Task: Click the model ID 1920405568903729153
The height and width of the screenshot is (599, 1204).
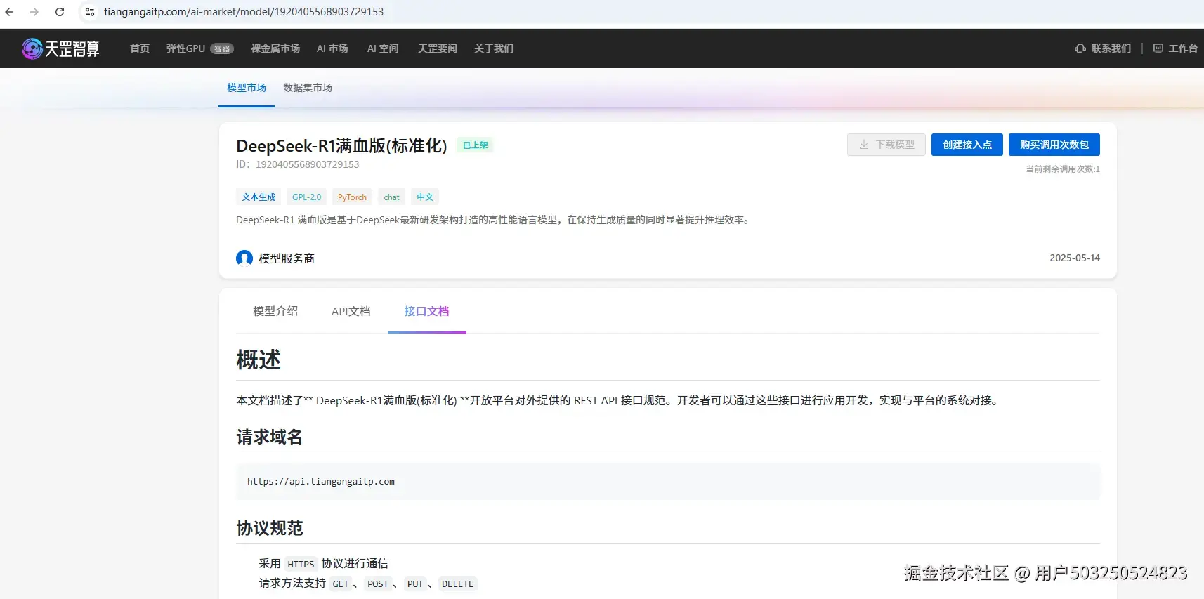Action: [307, 164]
